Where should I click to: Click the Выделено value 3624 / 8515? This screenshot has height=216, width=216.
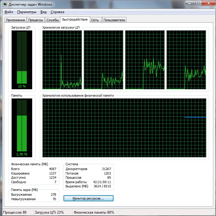point(102,186)
